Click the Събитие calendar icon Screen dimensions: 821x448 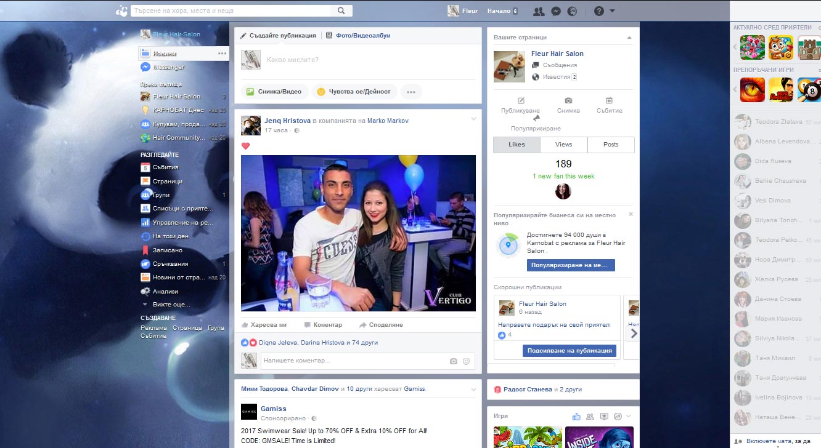pos(609,100)
